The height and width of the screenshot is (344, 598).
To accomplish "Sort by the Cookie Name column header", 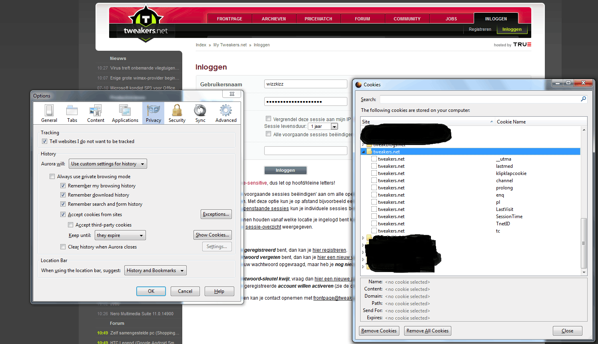I will click(538, 122).
